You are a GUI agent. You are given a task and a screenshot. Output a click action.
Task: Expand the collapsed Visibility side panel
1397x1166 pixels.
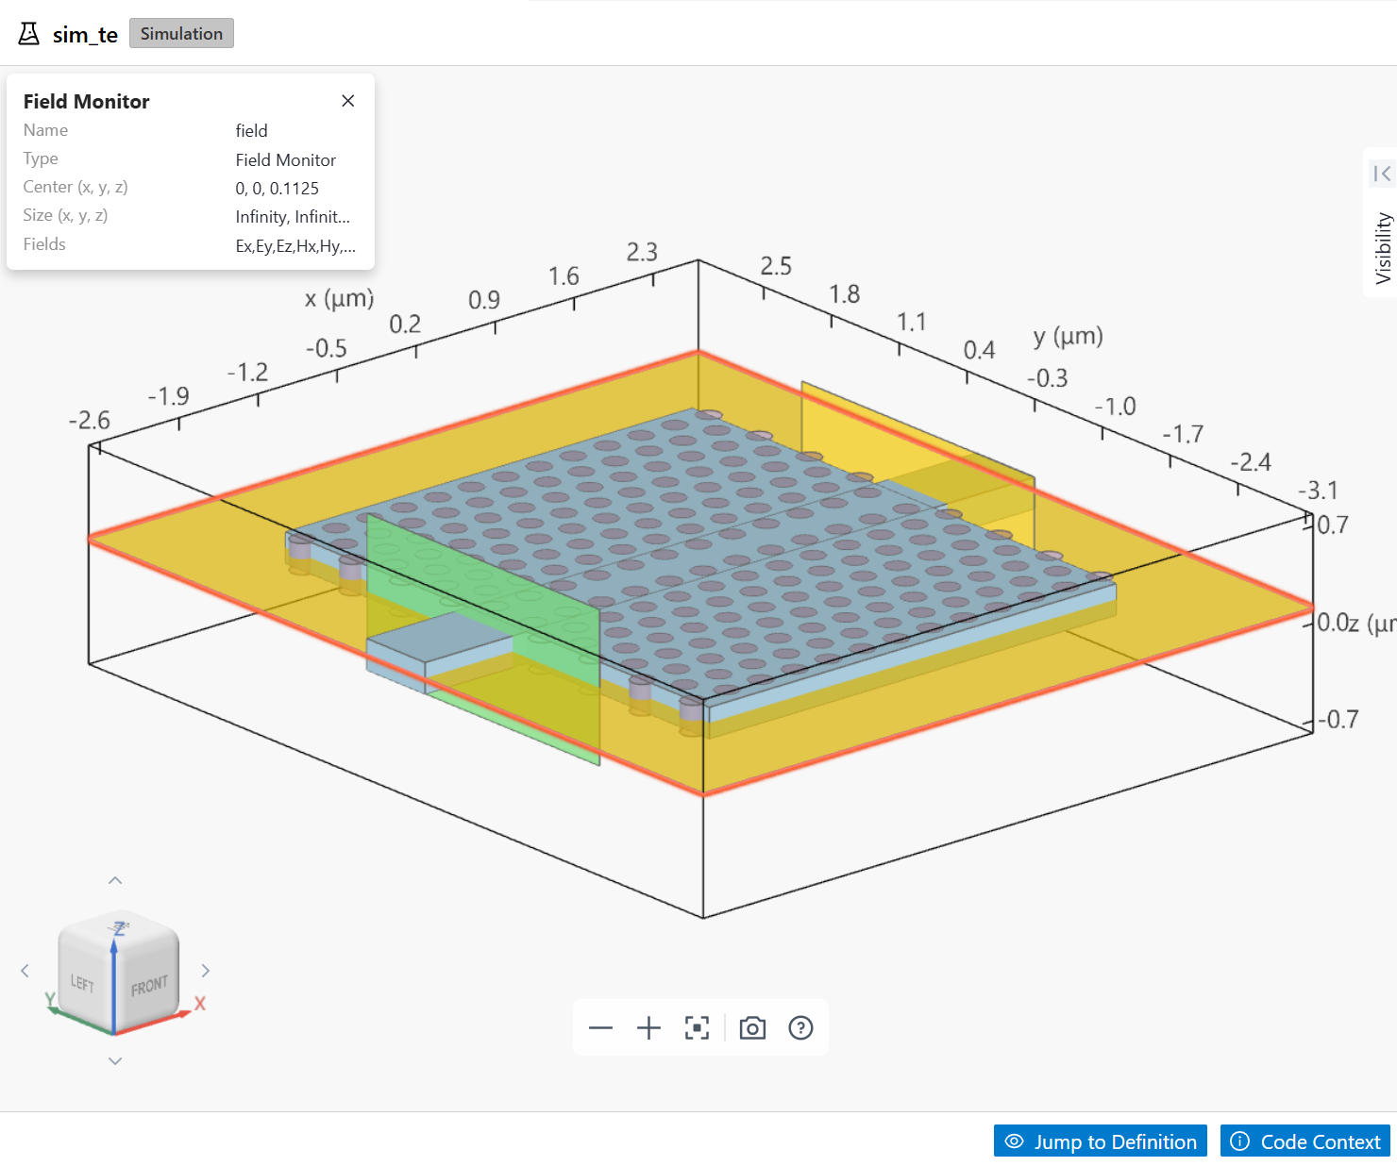pos(1382,174)
